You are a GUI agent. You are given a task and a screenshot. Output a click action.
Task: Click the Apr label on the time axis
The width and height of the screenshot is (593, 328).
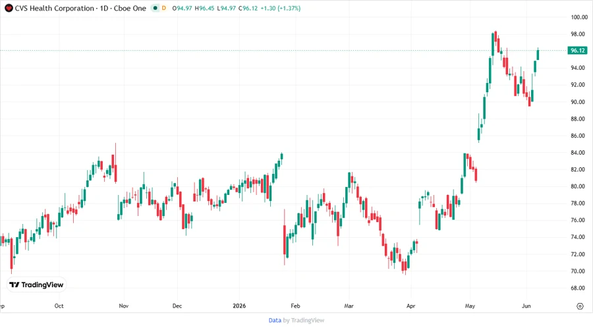pos(410,306)
